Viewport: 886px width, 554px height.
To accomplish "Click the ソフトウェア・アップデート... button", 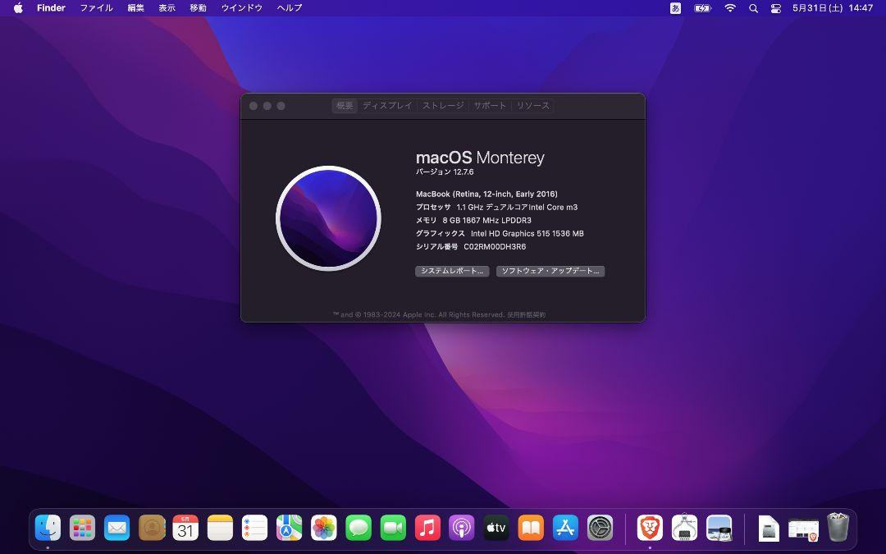I will point(550,272).
